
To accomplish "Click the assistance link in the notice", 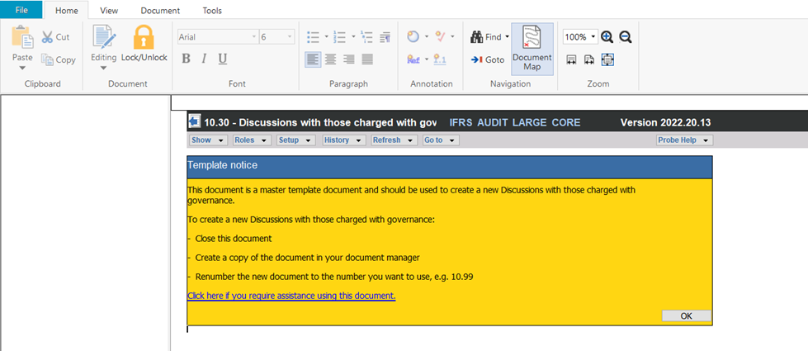I will [291, 296].
